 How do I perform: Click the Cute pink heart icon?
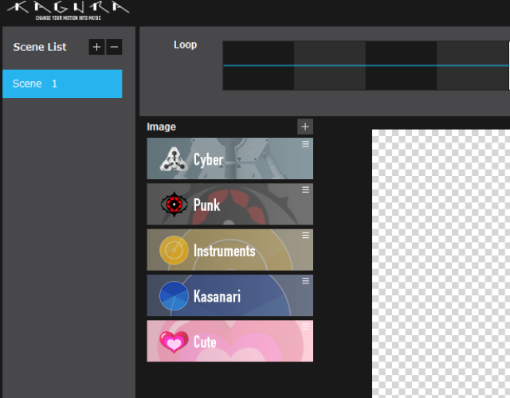(x=174, y=341)
